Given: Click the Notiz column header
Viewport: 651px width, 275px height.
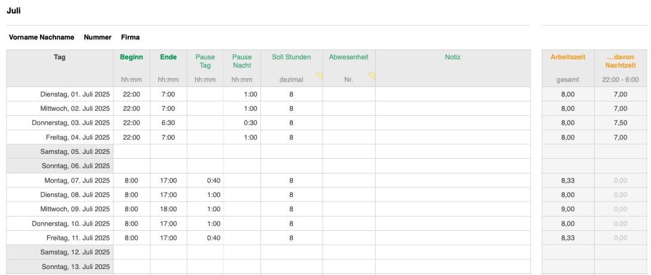Looking at the screenshot, I should pos(453,57).
